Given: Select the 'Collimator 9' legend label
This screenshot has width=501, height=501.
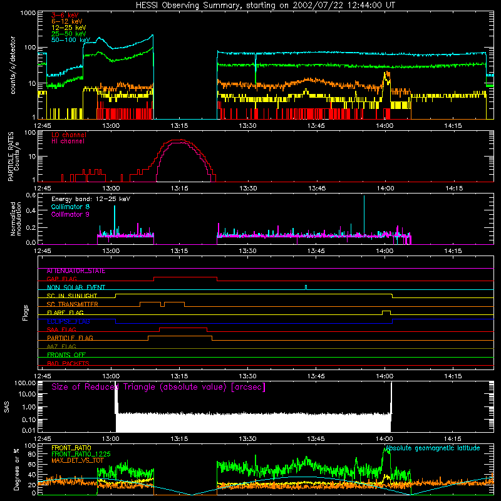Looking at the screenshot, I should point(70,214).
